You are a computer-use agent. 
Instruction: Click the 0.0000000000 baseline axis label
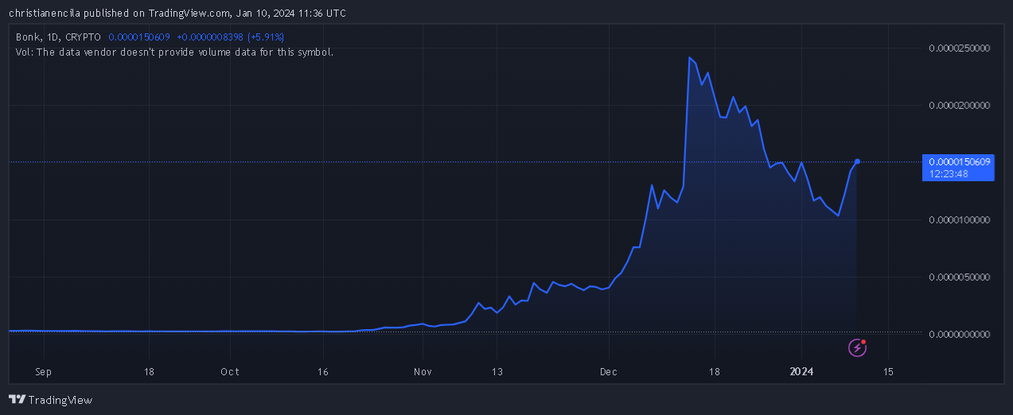(x=959, y=334)
